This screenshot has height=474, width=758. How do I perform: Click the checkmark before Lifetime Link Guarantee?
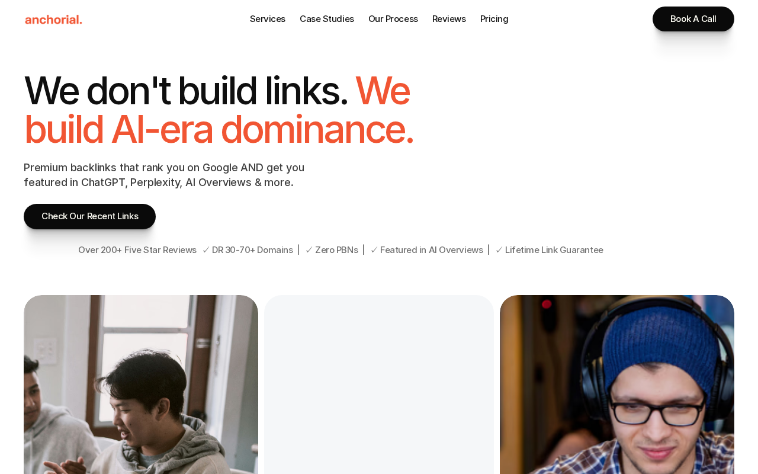coord(499,250)
